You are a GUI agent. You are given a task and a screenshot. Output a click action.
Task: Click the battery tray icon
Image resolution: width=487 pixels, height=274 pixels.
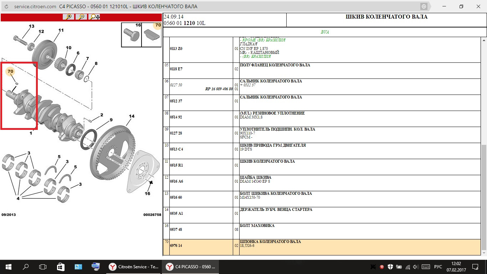point(399,267)
